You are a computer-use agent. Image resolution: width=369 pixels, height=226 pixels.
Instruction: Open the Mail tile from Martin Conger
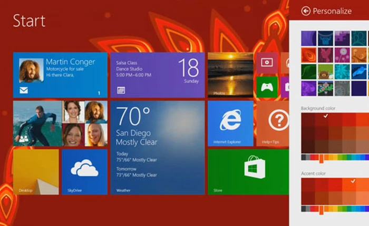[60, 75]
